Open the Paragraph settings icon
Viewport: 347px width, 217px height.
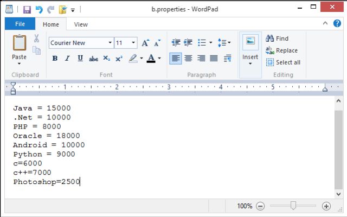[x=228, y=59]
